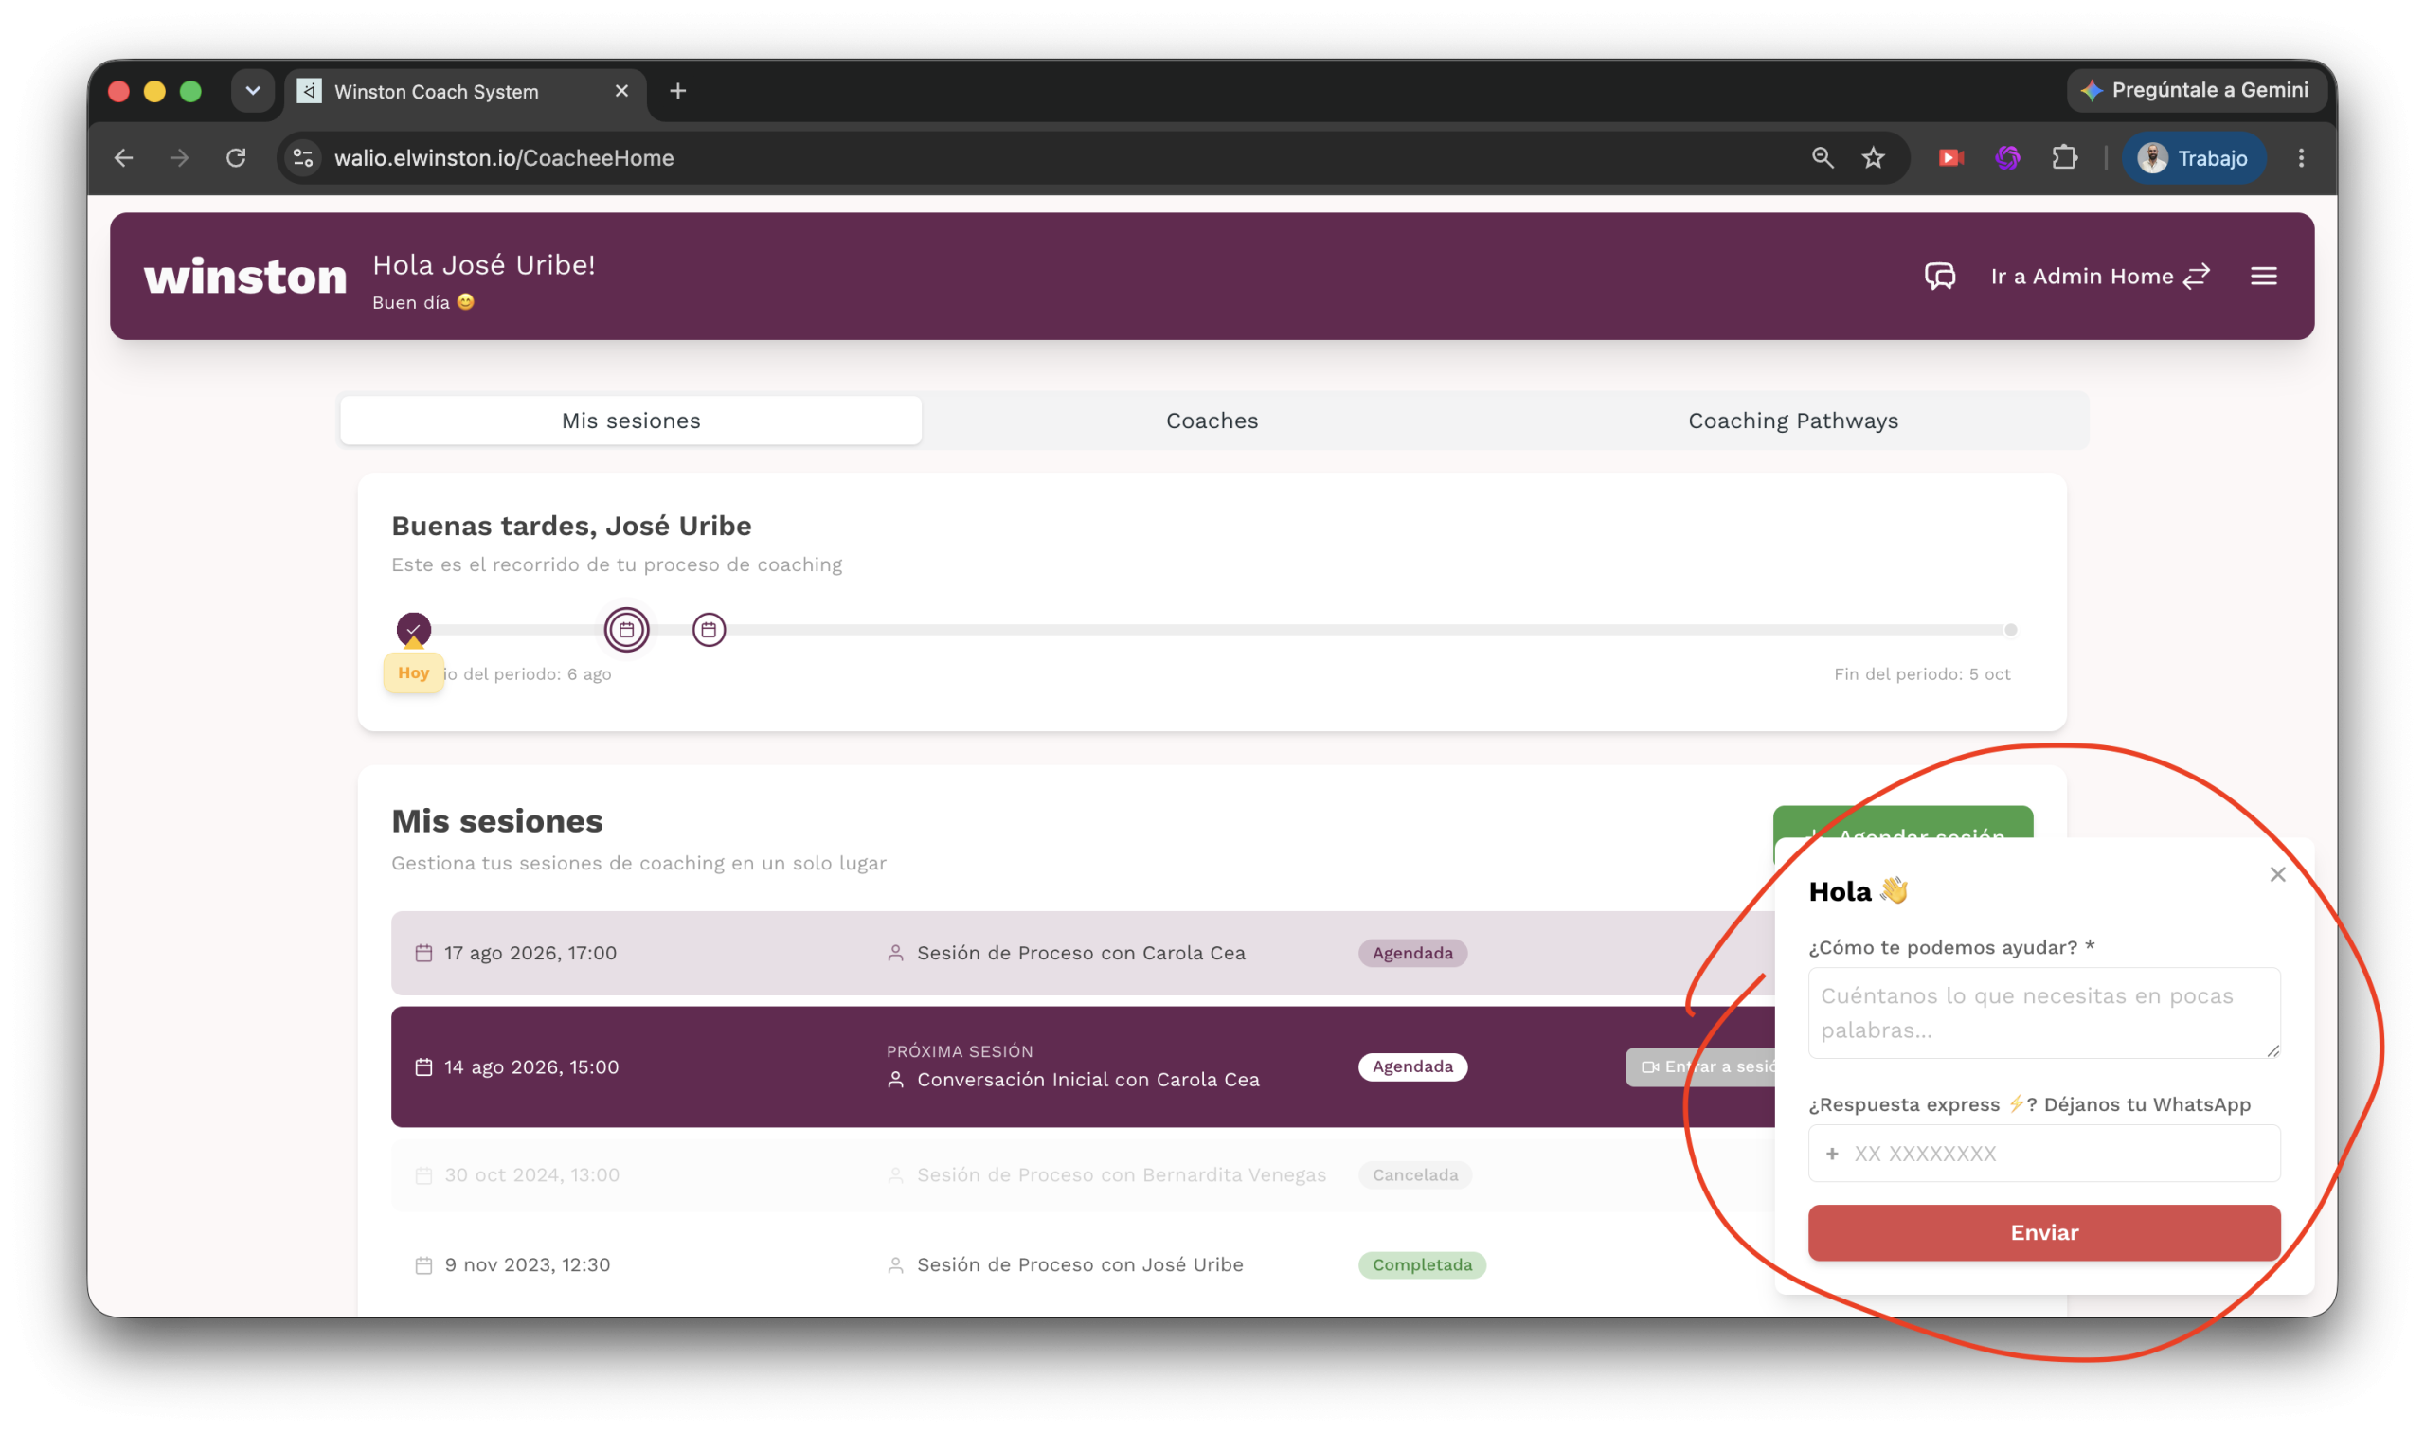
Task: Open the 30 oct 2024 cancelled session
Action: pos(1083,1175)
